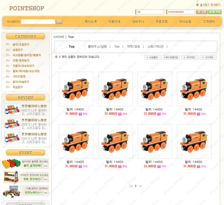Submit search with GO button
The height and width of the screenshot is (205, 224).
coord(59,22)
